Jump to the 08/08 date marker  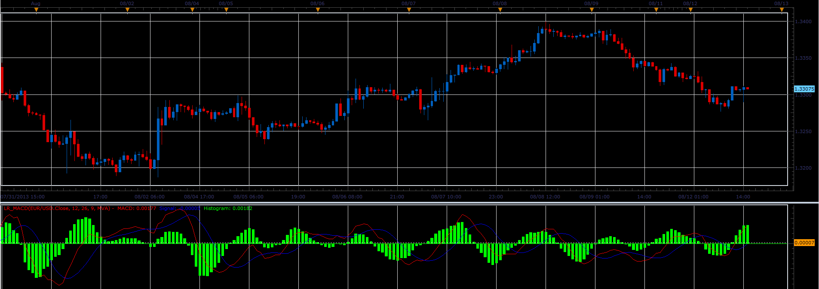pyautogui.click(x=500, y=9)
